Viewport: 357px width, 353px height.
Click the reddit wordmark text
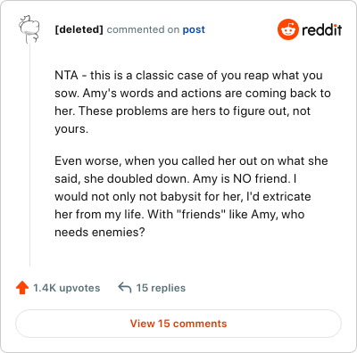coord(321,29)
